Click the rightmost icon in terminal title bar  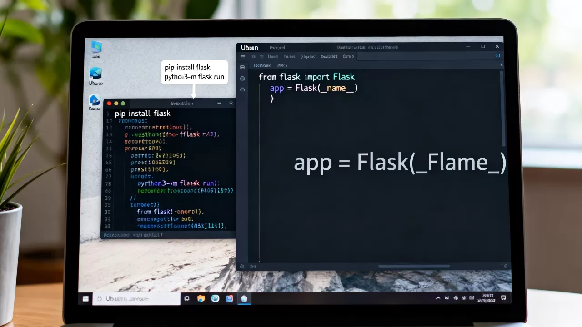[x=231, y=104]
